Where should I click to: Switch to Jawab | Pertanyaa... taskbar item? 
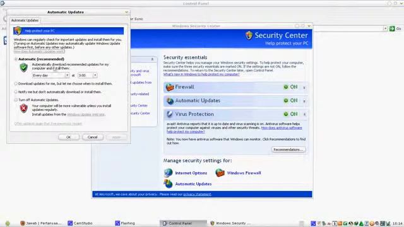click(40, 223)
